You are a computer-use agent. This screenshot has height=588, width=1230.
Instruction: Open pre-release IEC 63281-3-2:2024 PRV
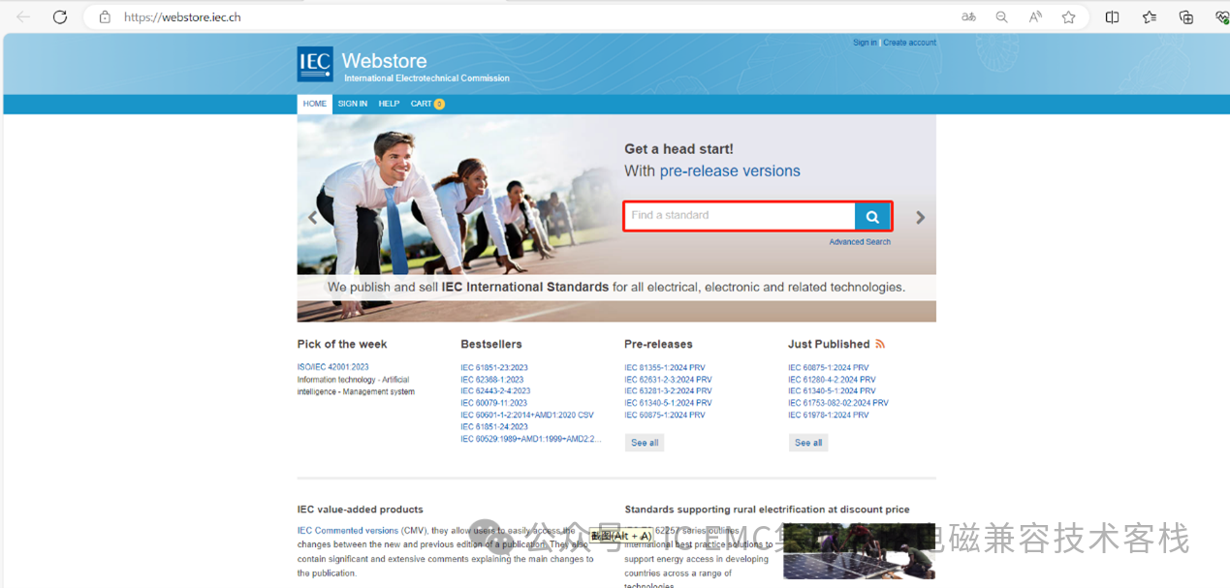tap(669, 391)
